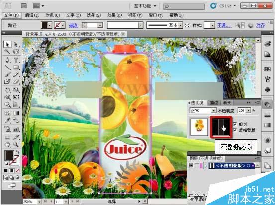The image size is (275, 205).
Task: Select the Zoom magnifier tool
Action: coord(16,144)
